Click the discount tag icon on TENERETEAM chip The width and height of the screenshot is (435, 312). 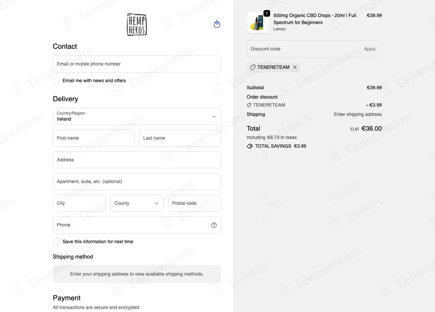(x=253, y=67)
